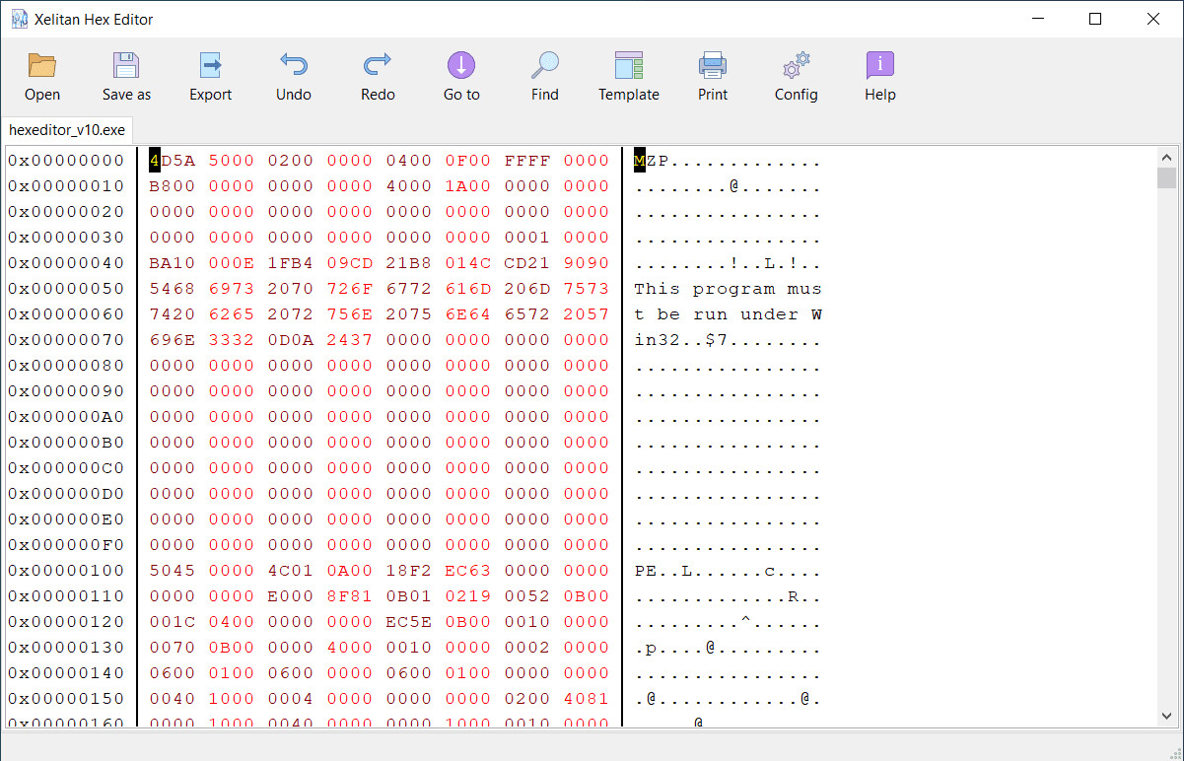Click hex word 8F81 at row 0x110

[x=350, y=596]
